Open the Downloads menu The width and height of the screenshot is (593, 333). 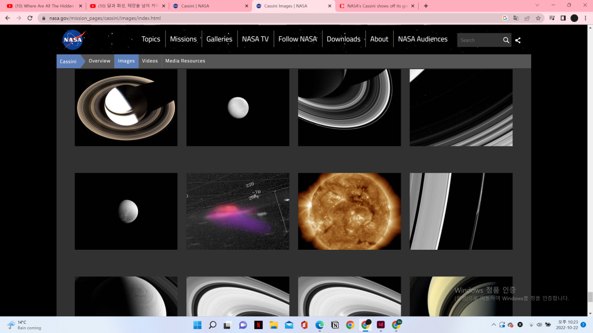(343, 39)
